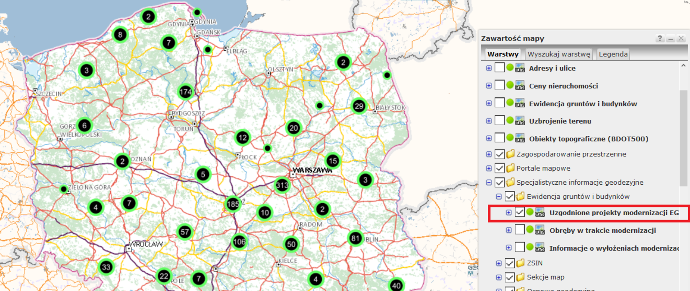Switch to the Wyszukaj warstwę tab
Viewport: 690px width, 291px height.
558,54
